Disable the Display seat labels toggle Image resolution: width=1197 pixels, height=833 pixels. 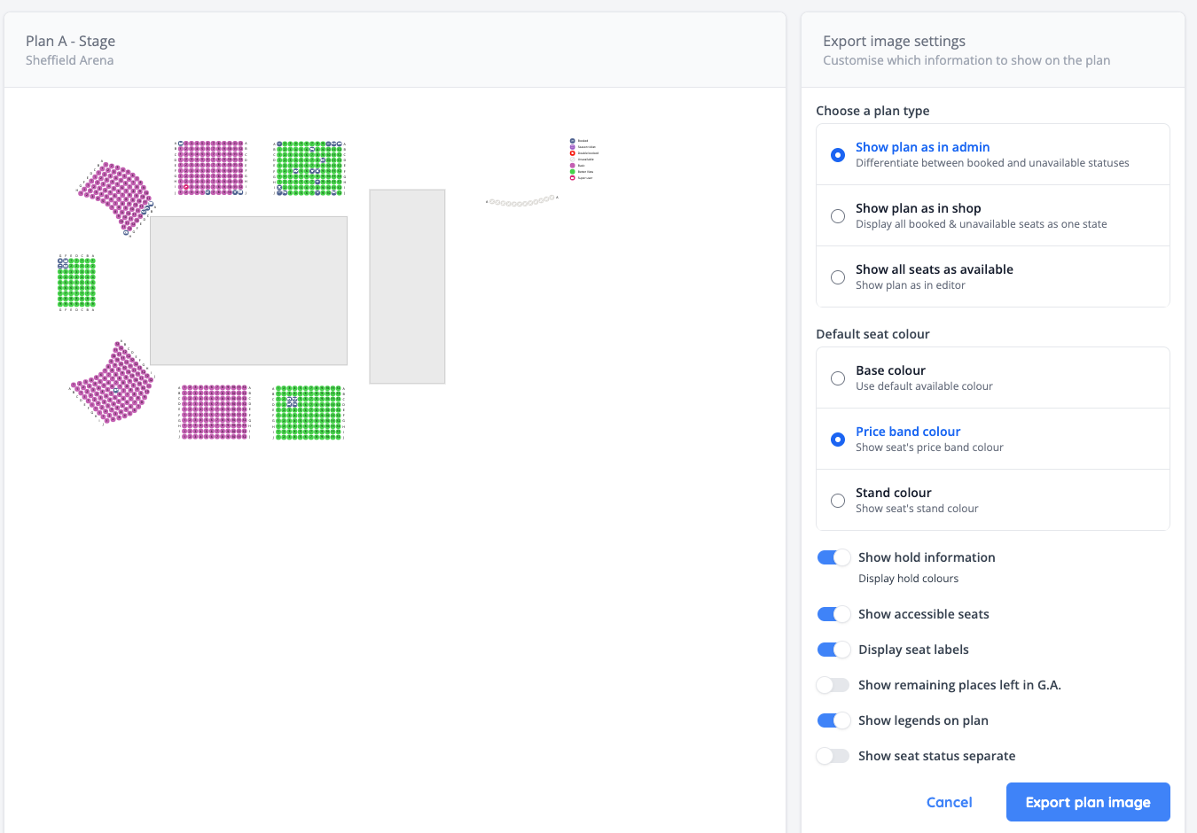point(833,649)
